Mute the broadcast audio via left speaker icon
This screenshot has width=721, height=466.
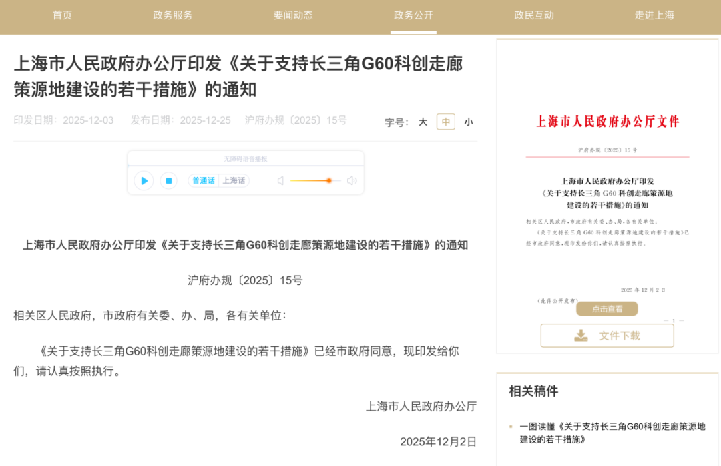pyautogui.click(x=280, y=181)
